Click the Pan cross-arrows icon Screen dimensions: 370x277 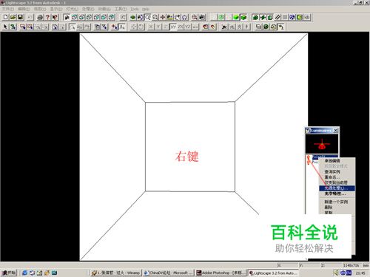[x=163, y=17]
